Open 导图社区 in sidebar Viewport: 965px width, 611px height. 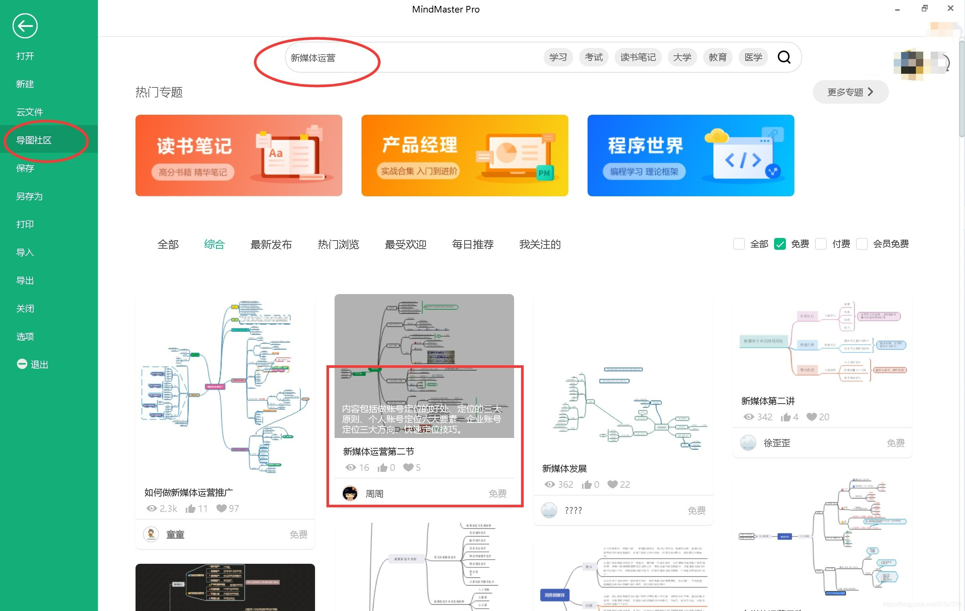[34, 140]
